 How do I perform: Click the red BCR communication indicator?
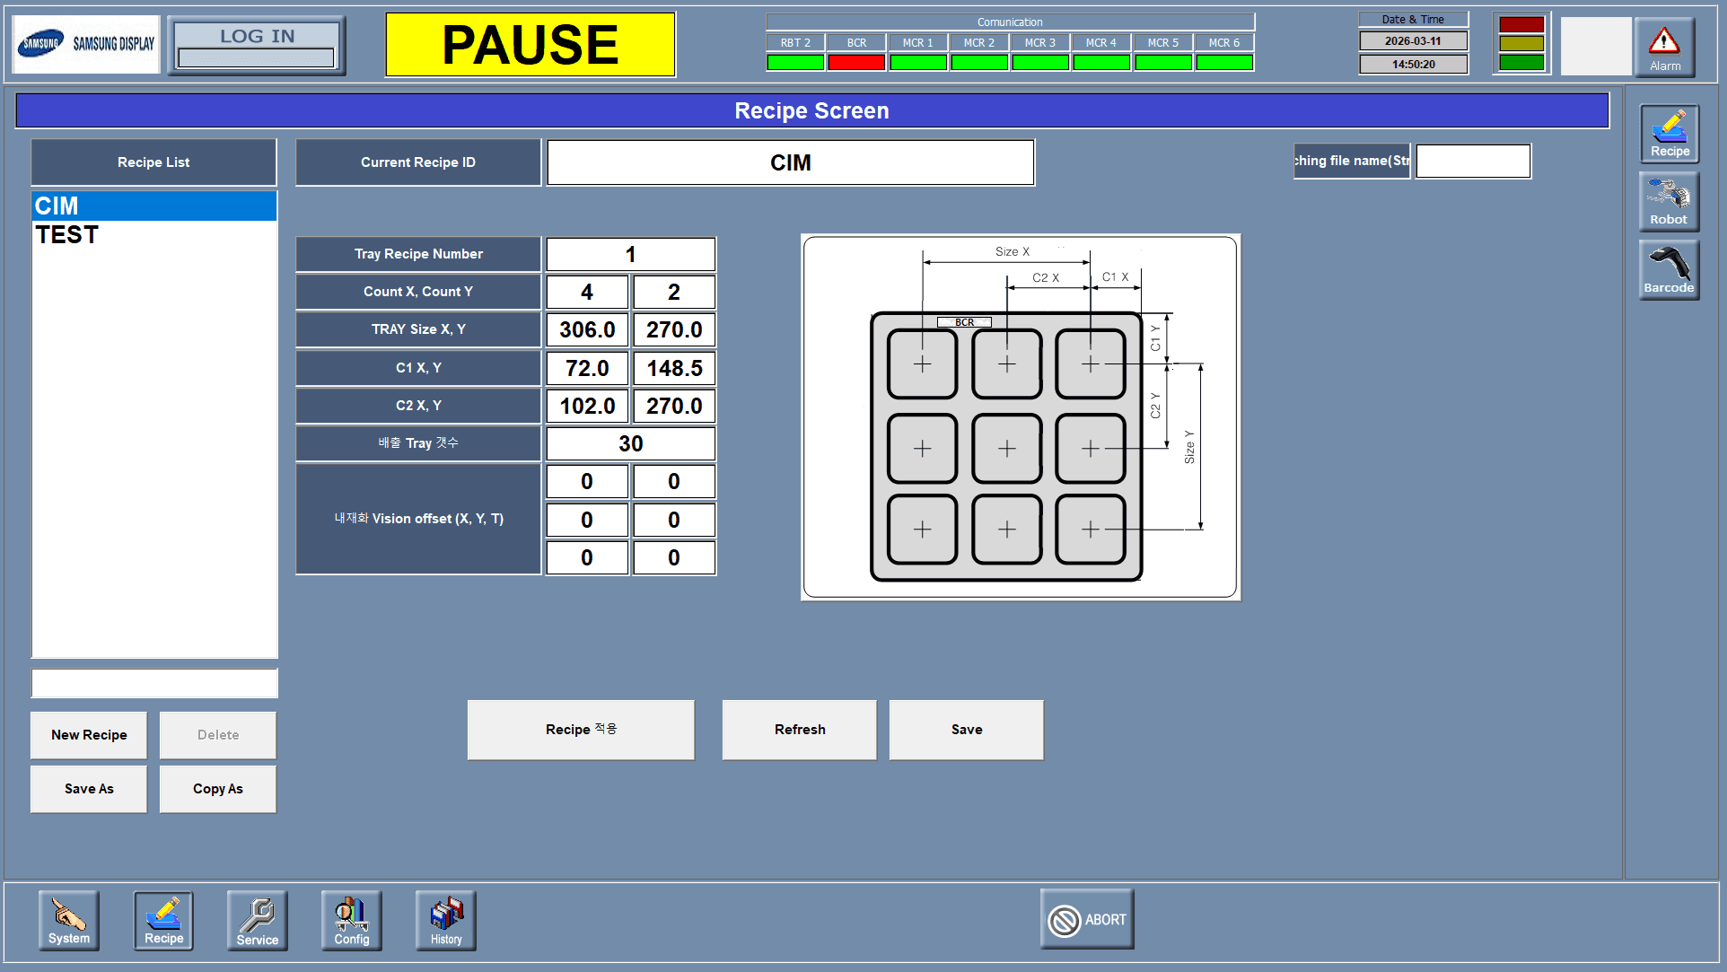[855, 62]
